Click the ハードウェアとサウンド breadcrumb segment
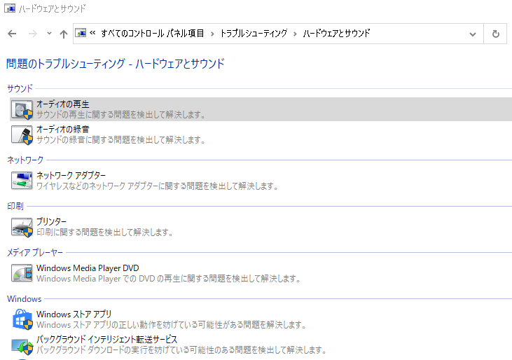The height and width of the screenshot is (360, 512). pyautogui.click(x=337, y=34)
